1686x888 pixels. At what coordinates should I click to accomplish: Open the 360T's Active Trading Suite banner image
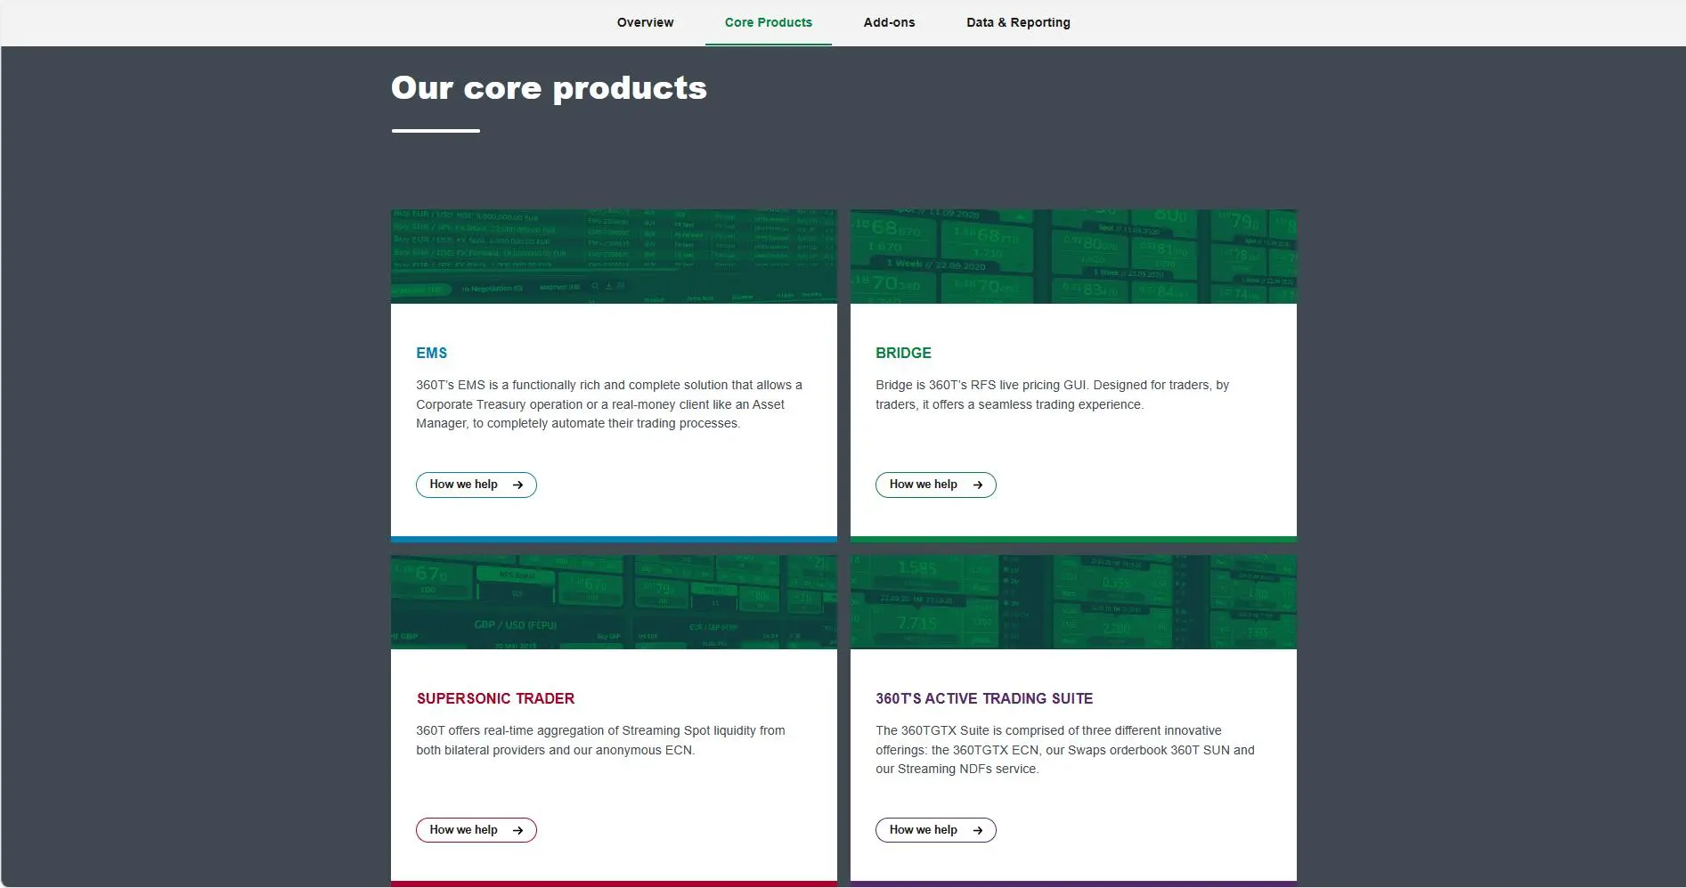tap(1073, 602)
